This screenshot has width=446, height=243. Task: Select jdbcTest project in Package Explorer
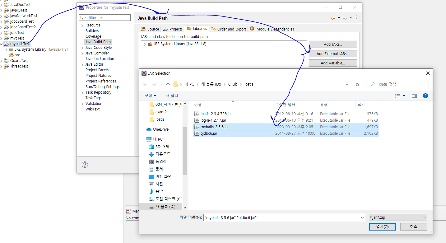coord(17,33)
